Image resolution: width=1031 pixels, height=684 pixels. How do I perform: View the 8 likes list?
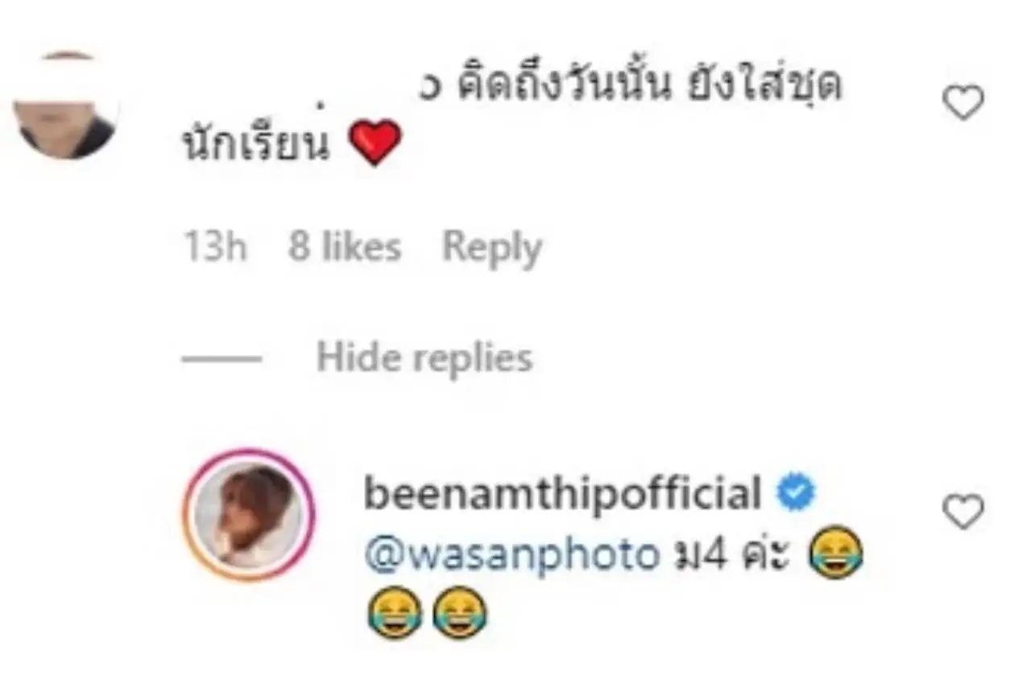pos(345,248)
